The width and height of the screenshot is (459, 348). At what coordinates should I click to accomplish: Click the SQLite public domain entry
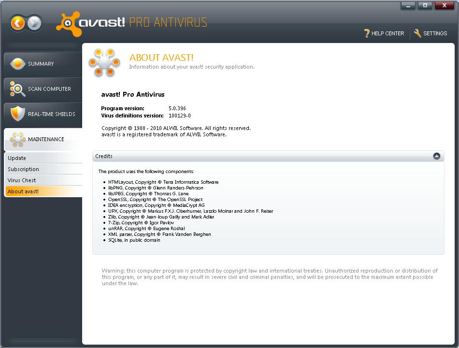pos(134,240)
